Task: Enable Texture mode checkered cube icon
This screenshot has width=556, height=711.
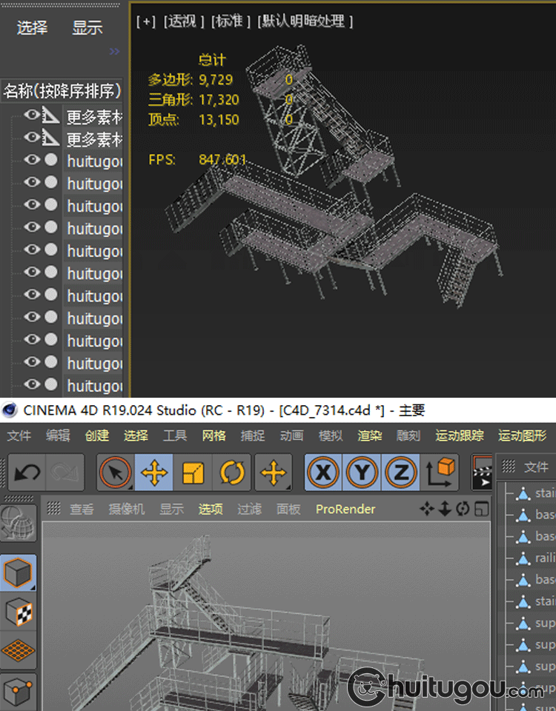Action: 18,612
